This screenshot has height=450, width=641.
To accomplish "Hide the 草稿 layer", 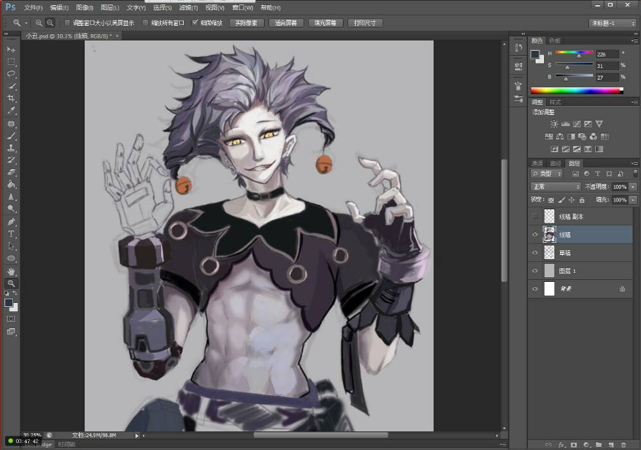I will 535,252.
